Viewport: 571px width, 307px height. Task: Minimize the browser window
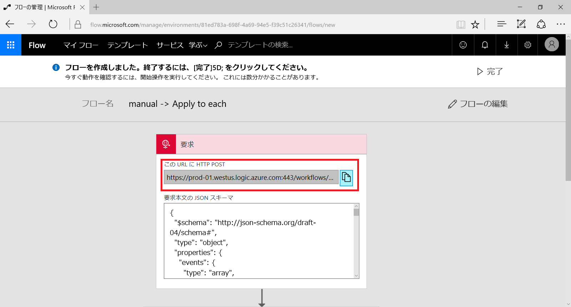(x=520, y=7)
